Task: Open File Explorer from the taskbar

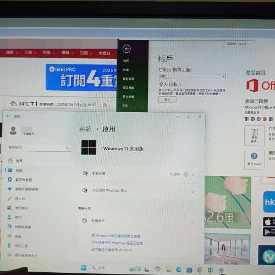Action: coord(168,269)
